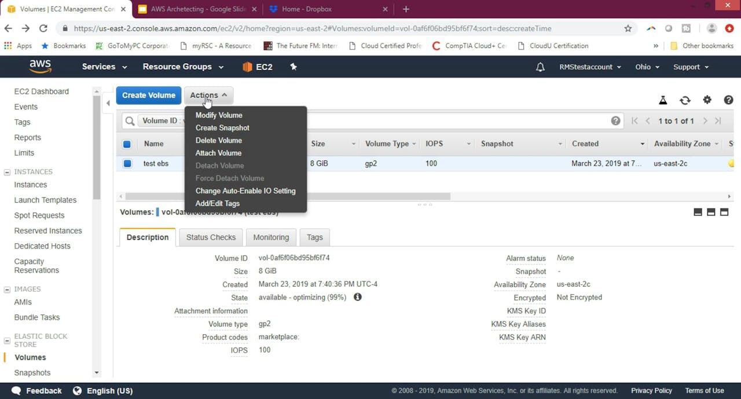Open the notifications bell icon

[540, 67]
